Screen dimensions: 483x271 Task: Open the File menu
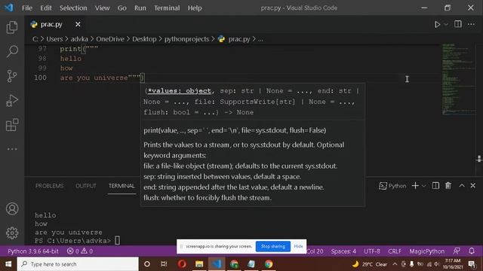[x=27, y=8]
